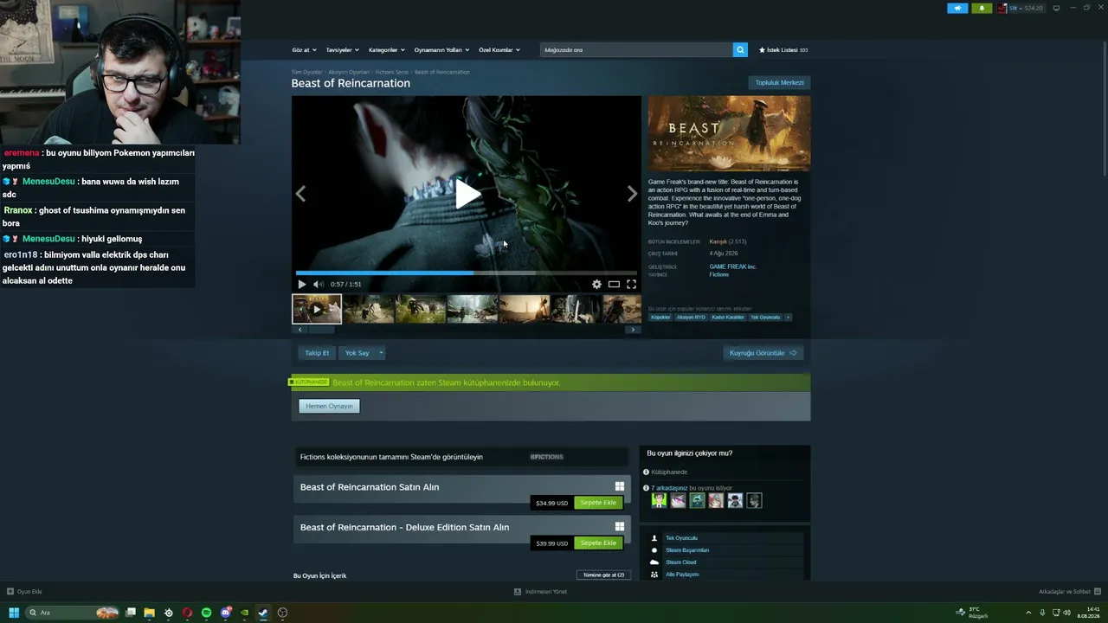Open the Steam notifications bell

tap(982, 8)
